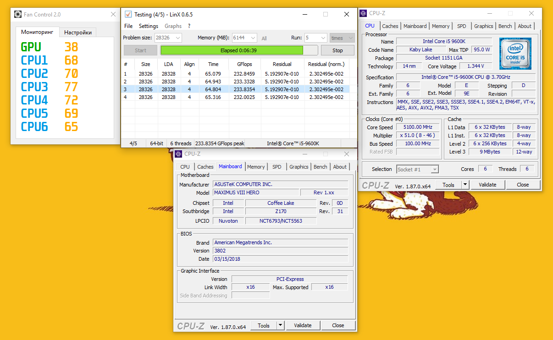553x340 pixels.
Task: Select About tab in CPU-Z processor window
Action: click(x=525, y=26)
